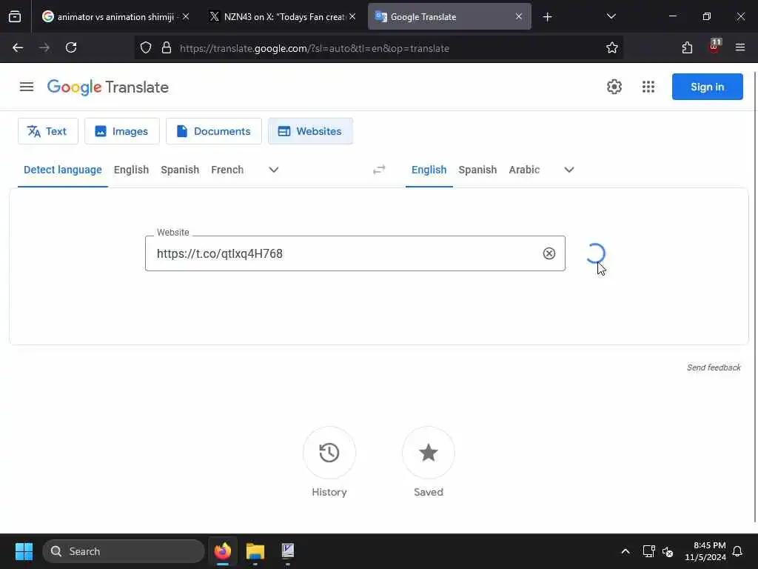This screenshot has width=758, height=569.
Task: Set target language to English
Action: [x=429, y=170]
